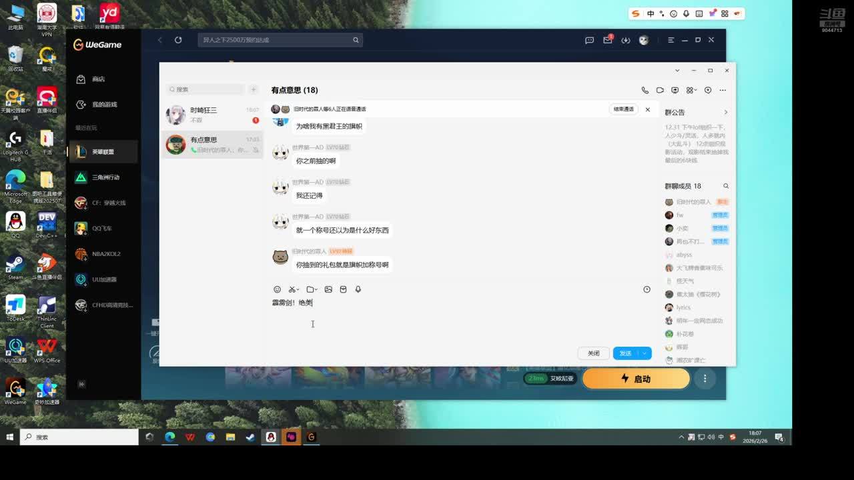
Task: Dismiss the voice call notification bar
Action: 647,109
